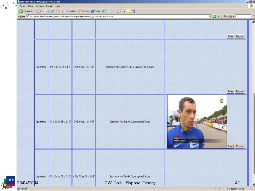Play the Didier Rous interview video
The image size is (255, 191).
tap(231, 91)
